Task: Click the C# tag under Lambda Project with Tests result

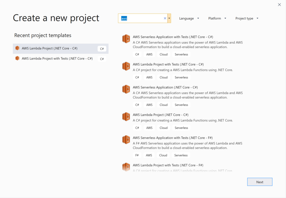Action: tap(137, 77)
